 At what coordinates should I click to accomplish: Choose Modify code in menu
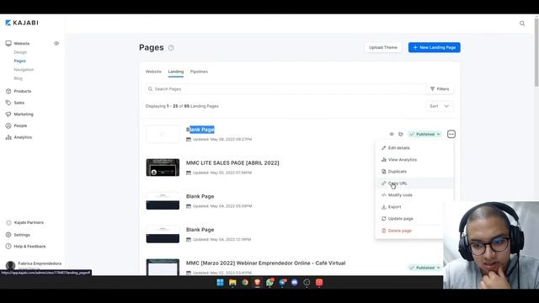[x=400, y=195]
